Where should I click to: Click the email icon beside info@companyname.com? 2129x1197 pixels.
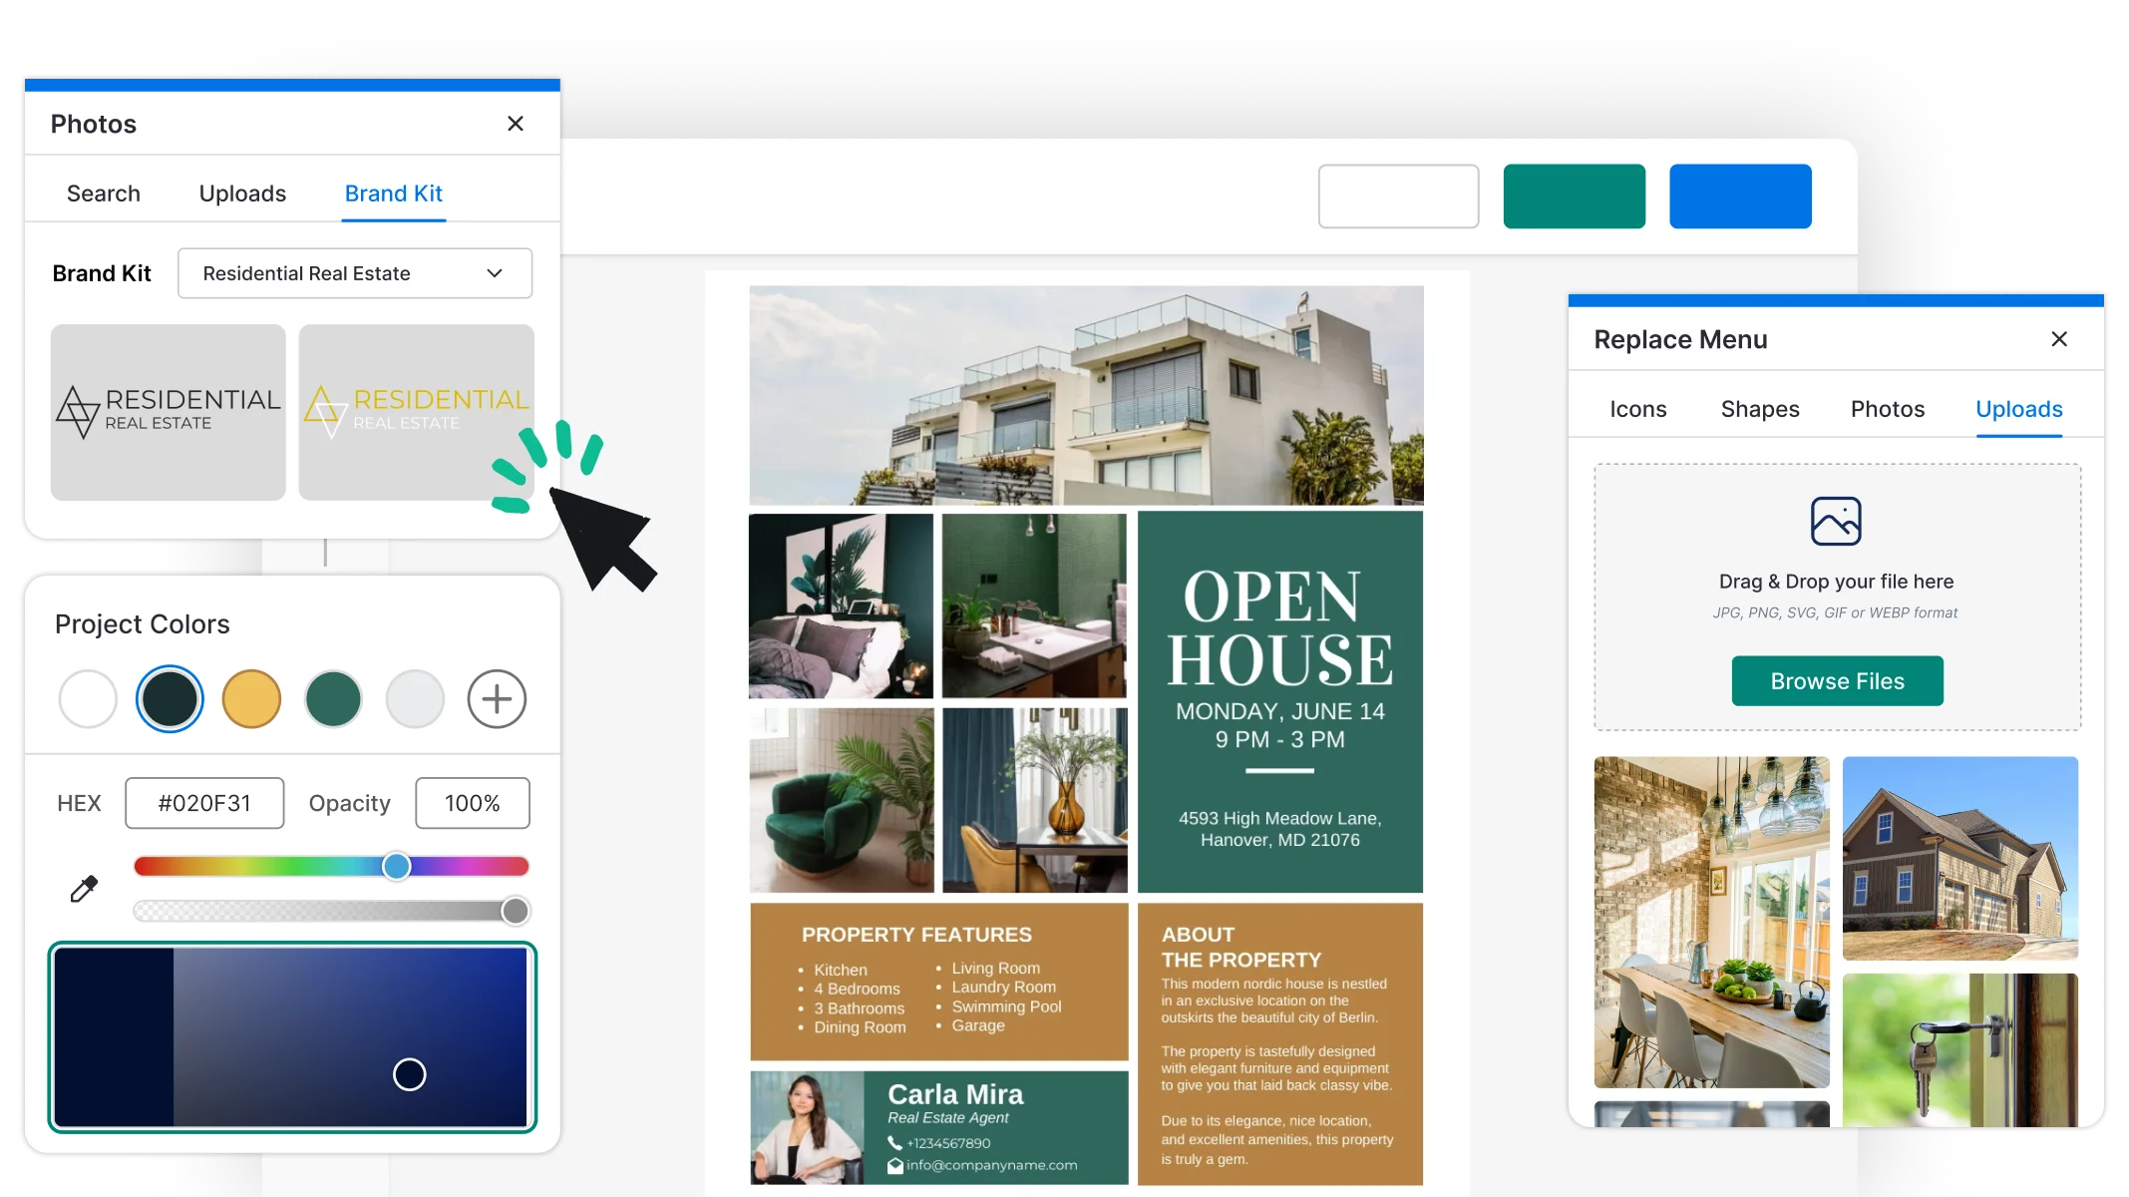click(x=894, y=1165)
